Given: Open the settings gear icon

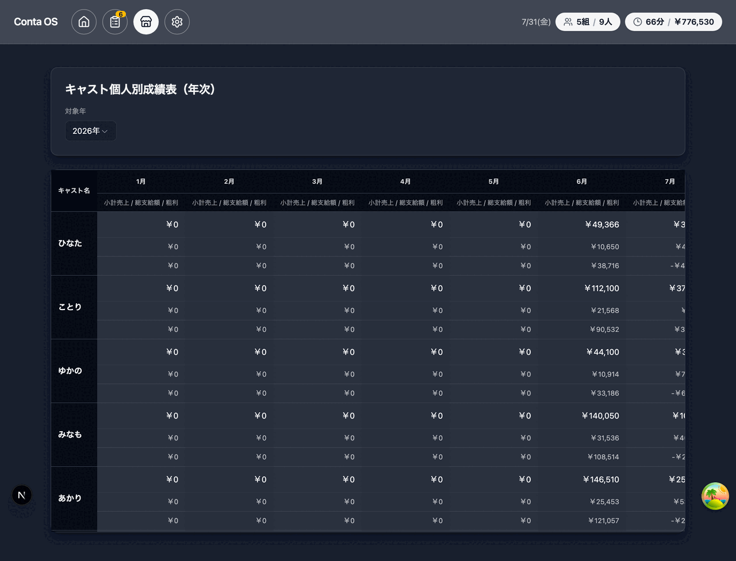Looking at the screenshot, I should pos(177,22).
